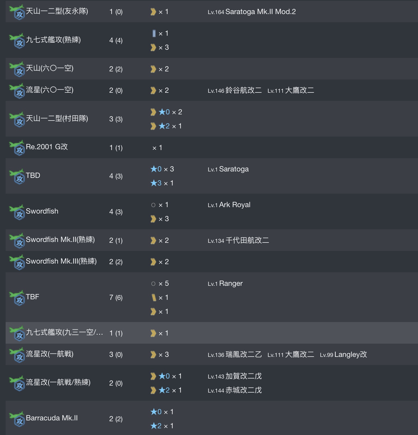Click the 天山一二型(村田隊) equipment name
The image size is (418, 435).
click(x=57, y=119)
